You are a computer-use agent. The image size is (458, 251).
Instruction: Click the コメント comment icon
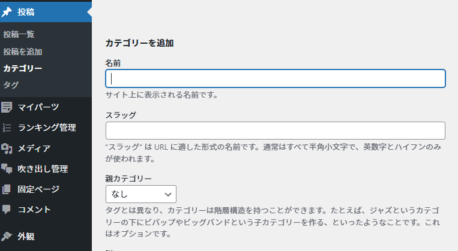pos(7,210)
